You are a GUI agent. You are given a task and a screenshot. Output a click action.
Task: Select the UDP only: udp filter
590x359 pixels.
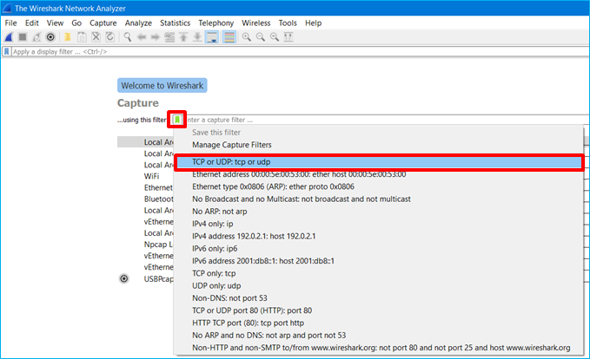(x=379, y=286)
